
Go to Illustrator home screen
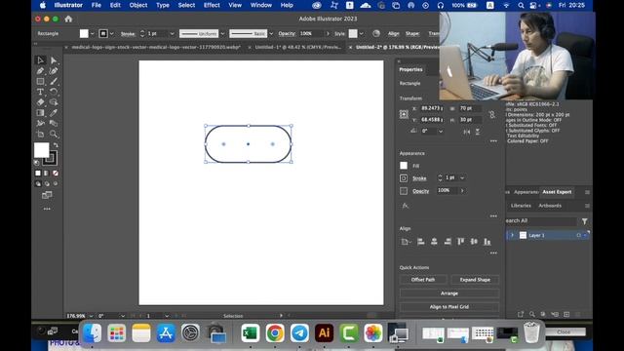(68, 19)
